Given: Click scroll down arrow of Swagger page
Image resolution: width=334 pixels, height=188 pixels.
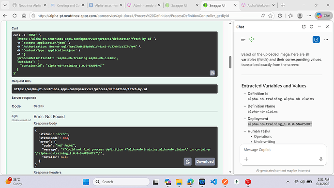Looking at the screenshot, I should tap(230, 172).
